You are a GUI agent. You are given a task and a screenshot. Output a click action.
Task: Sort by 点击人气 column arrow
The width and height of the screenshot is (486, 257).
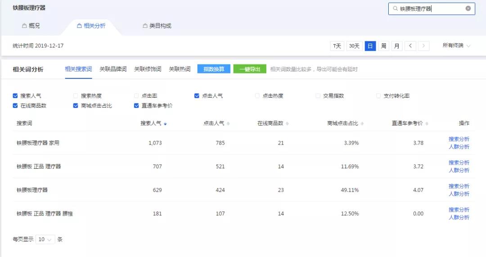(228, 124)
